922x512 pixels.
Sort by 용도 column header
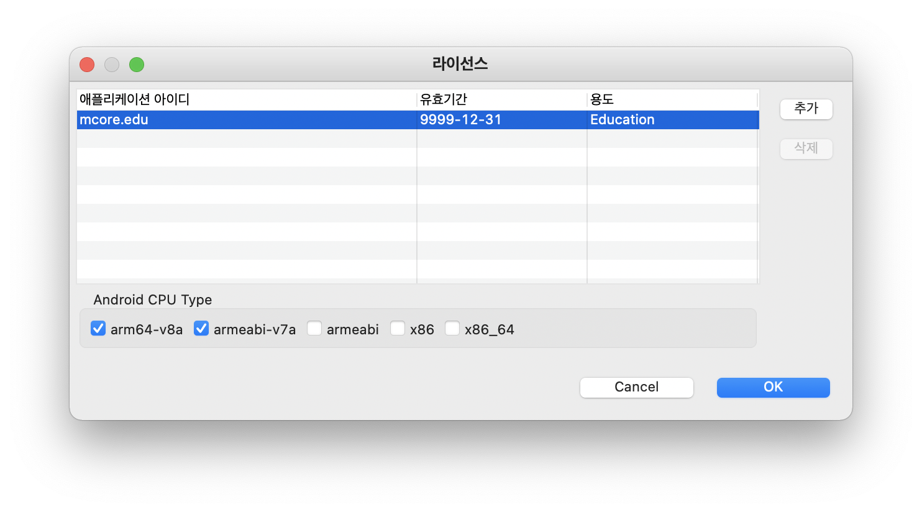click(x=673, y=99)
